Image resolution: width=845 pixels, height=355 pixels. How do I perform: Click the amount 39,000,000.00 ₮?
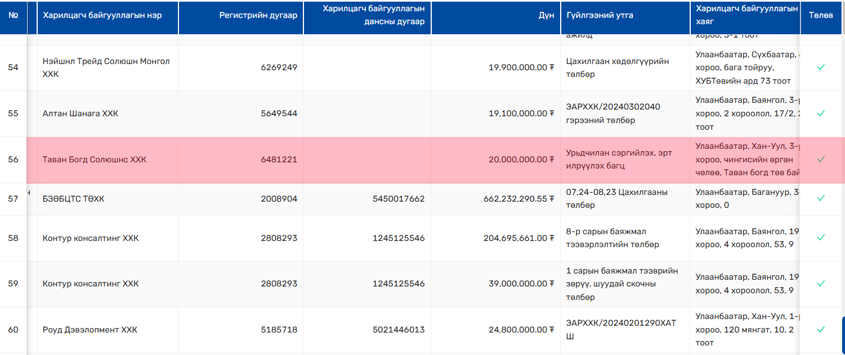pyautogui.click(x=522, y=284)
